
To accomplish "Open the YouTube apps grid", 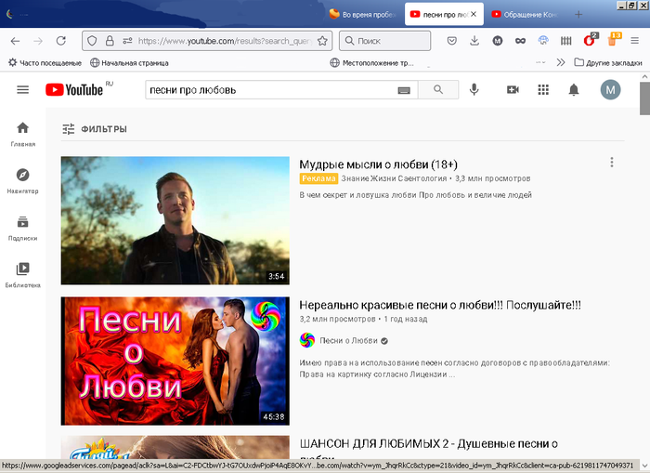I will [543, 89].
